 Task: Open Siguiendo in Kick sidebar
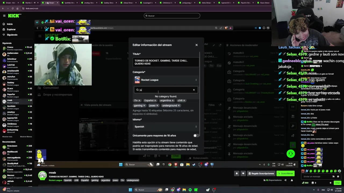[x=12, y=35]
